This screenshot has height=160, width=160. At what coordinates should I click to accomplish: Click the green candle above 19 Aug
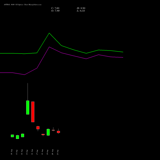48,132
